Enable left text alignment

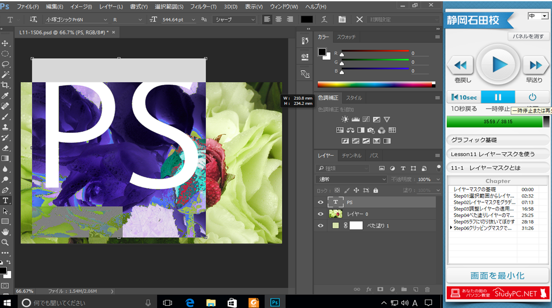pos(267,19)
